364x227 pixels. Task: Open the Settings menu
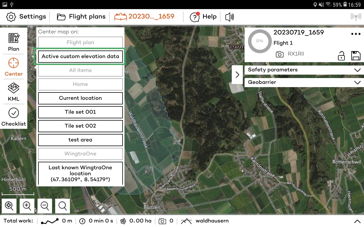point(26,16)
